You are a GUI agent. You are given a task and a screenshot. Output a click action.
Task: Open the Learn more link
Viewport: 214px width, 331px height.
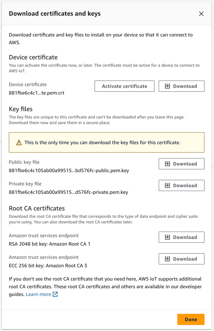pyautogui.click(x=38, y=294)
